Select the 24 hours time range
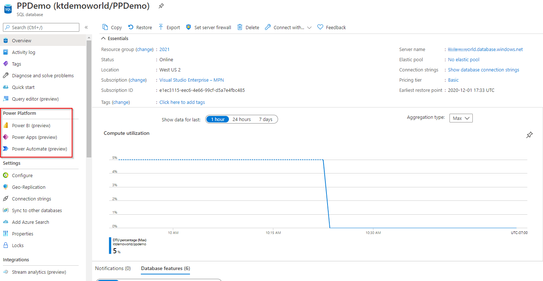 click(x=242, y=119)
